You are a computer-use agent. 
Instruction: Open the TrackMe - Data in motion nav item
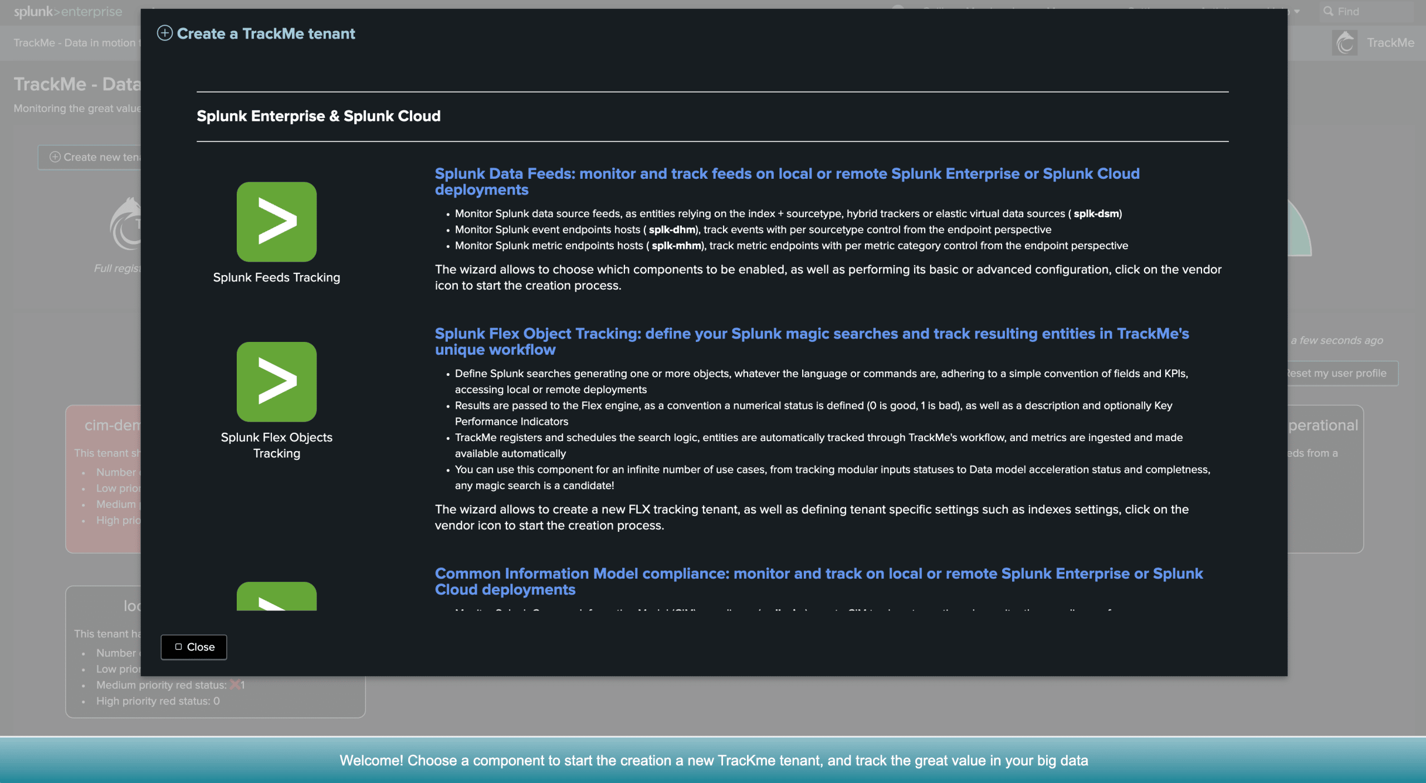(x=74, y=43)
